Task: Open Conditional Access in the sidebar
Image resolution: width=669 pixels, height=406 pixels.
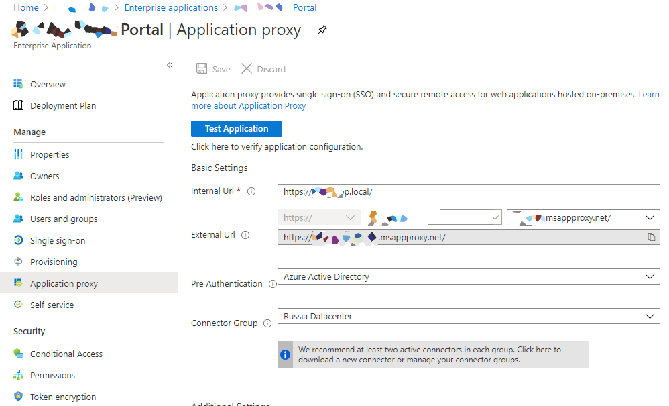Action: (66, 354)
